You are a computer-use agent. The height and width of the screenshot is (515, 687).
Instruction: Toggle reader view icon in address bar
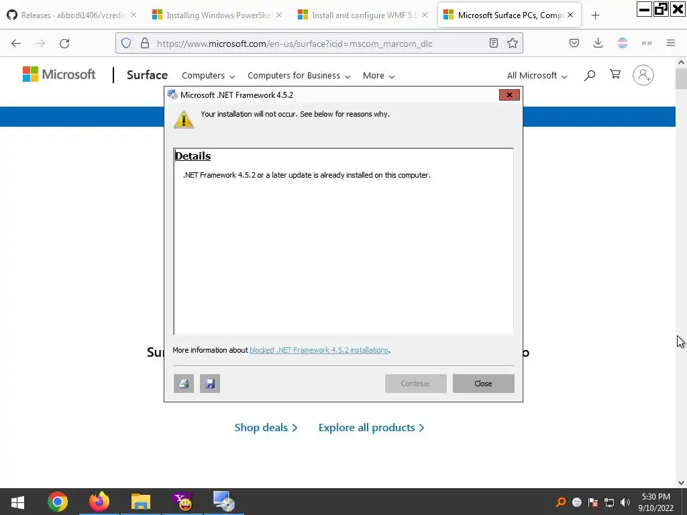tap(494, 43)
